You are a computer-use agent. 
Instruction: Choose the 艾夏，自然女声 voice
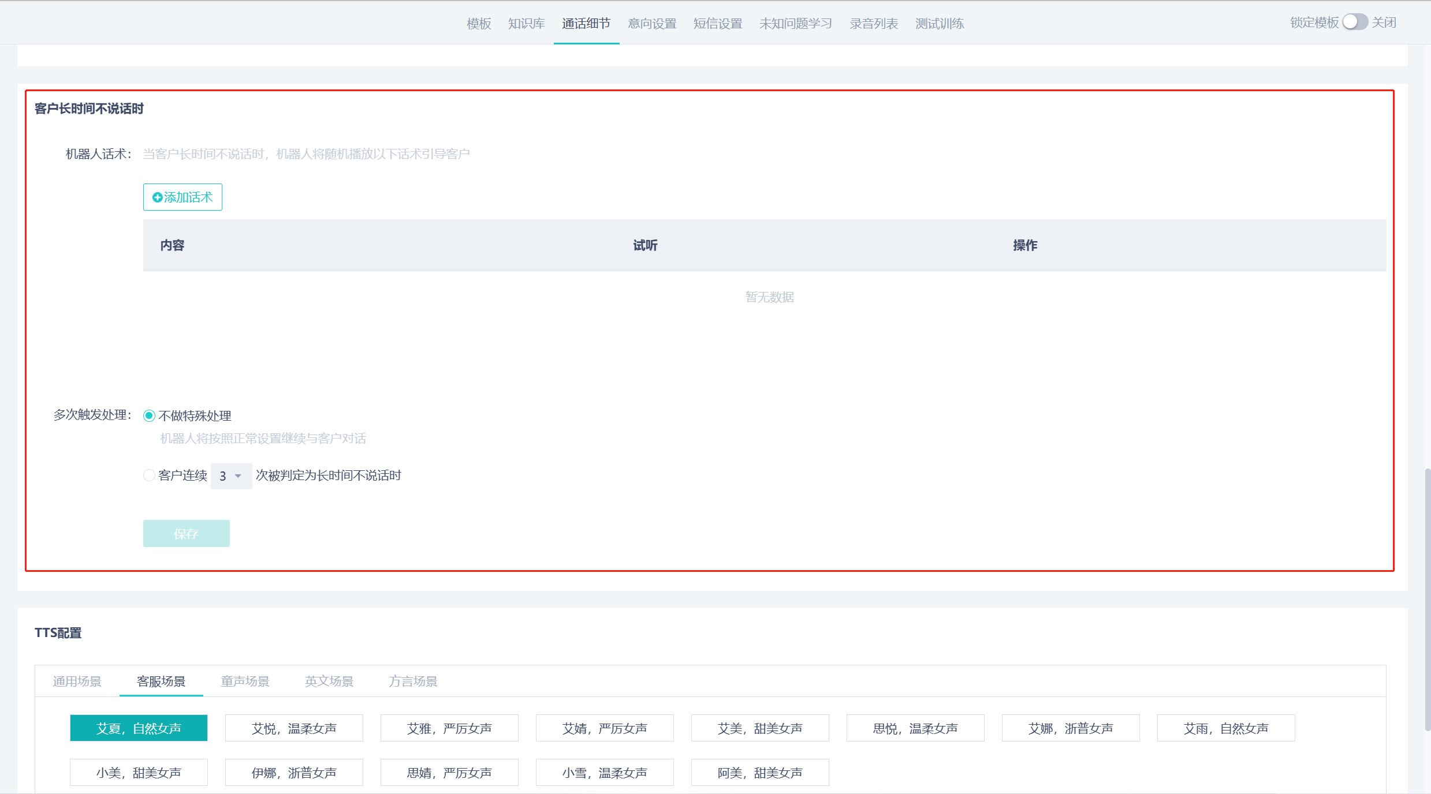[139, 728]
